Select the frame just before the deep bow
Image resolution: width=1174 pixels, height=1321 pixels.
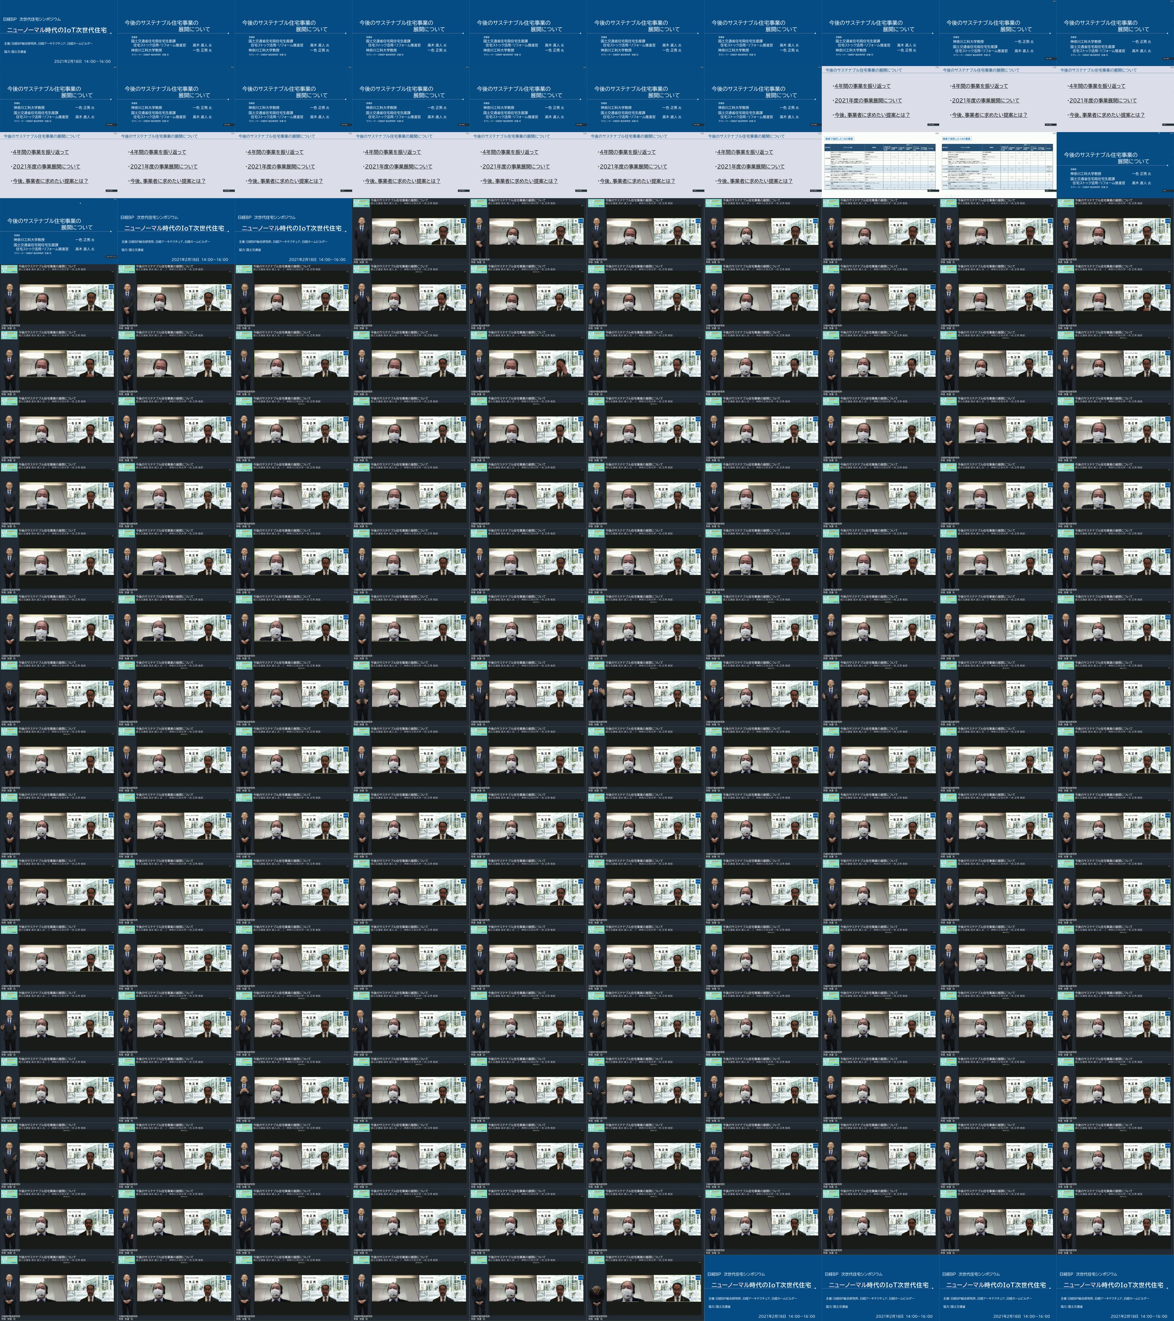[528, 1288]
